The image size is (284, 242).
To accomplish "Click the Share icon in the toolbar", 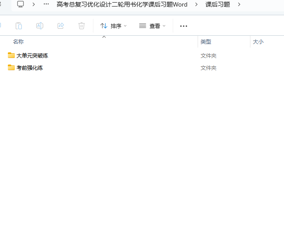I will click(x=61, y=26).
